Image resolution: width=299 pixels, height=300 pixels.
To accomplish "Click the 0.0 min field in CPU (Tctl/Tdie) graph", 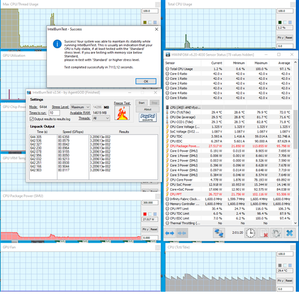I will (x=285, y=289).
